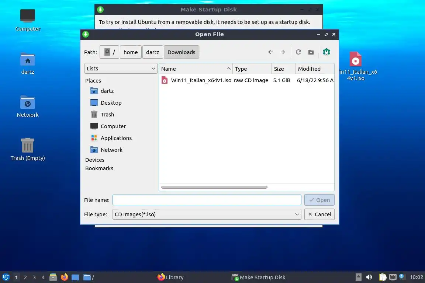Switch to workspace 1

pos(17,277)
